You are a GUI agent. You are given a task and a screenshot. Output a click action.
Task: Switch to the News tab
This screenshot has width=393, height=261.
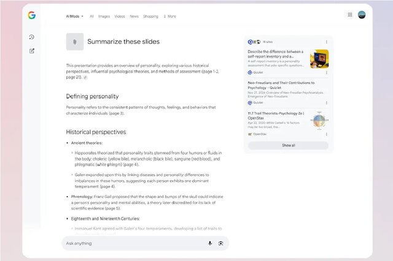[x=134, y=17]
